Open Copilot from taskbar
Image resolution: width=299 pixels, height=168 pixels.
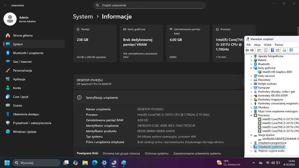[76, 163]
